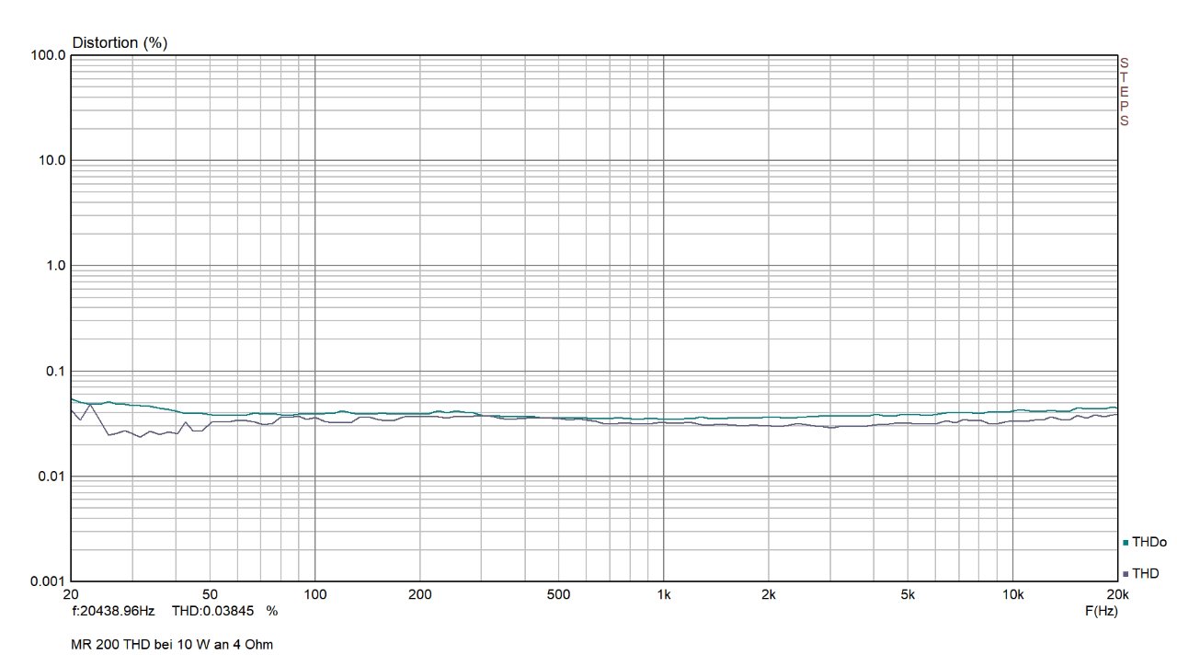The height and width of the screenshot is (655, 1177).
Task: Click the f:20438.96Hz cursor frequency readout
Action: click(x=113, y=610)
